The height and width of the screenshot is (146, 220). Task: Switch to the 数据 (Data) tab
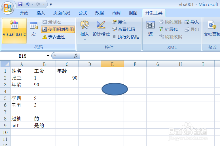pyautogui.click(x=100, y=13)
